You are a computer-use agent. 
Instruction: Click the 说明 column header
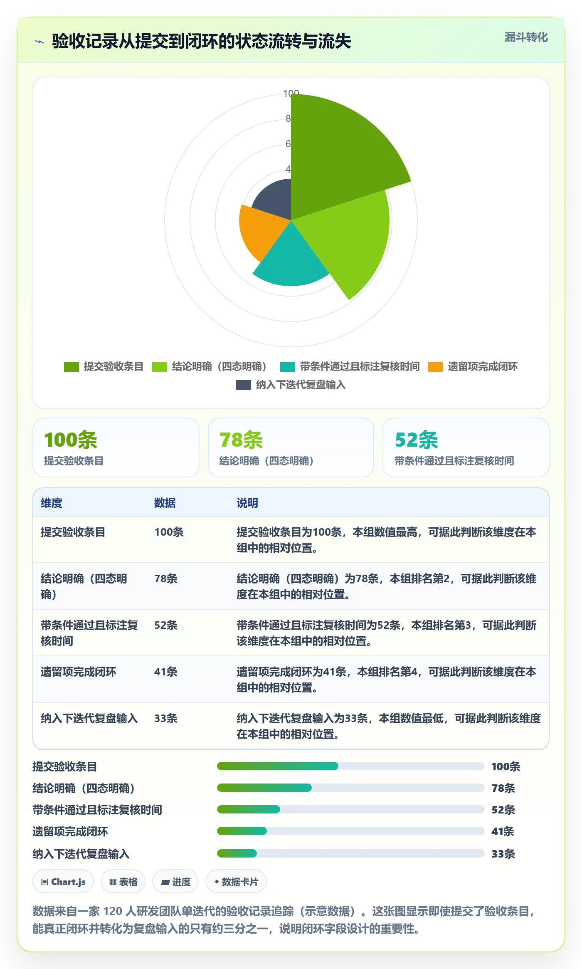coord(247,503)
